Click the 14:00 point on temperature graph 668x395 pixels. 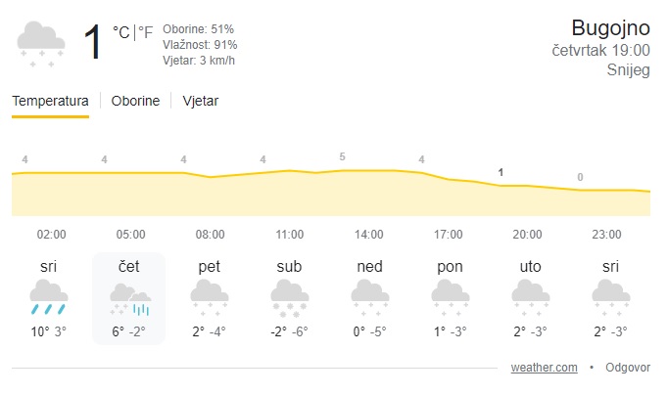click(x=342, y=171)
